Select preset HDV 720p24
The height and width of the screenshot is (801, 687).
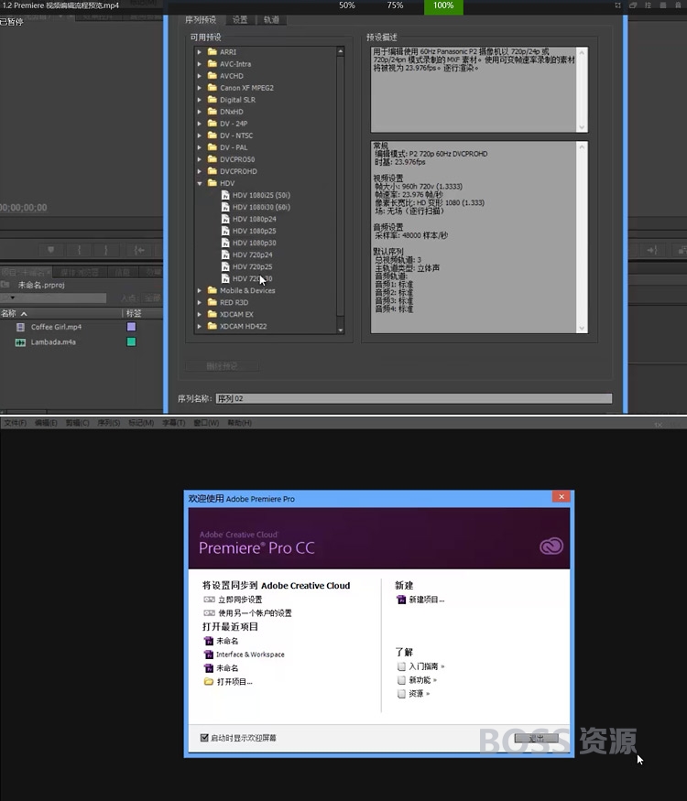pyautogui.click(x=252, y=254)
